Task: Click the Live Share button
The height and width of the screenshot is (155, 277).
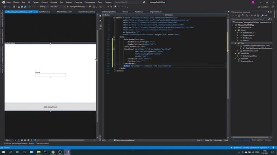Action: point(263,7)
